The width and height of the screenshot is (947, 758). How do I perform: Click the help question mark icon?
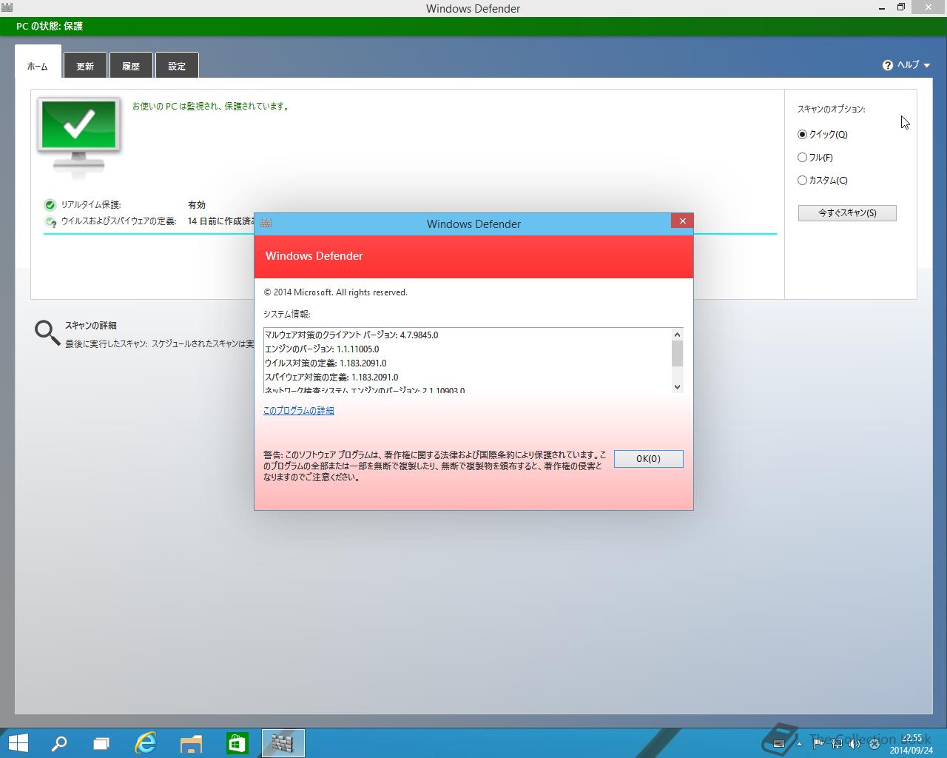(888, 65)
